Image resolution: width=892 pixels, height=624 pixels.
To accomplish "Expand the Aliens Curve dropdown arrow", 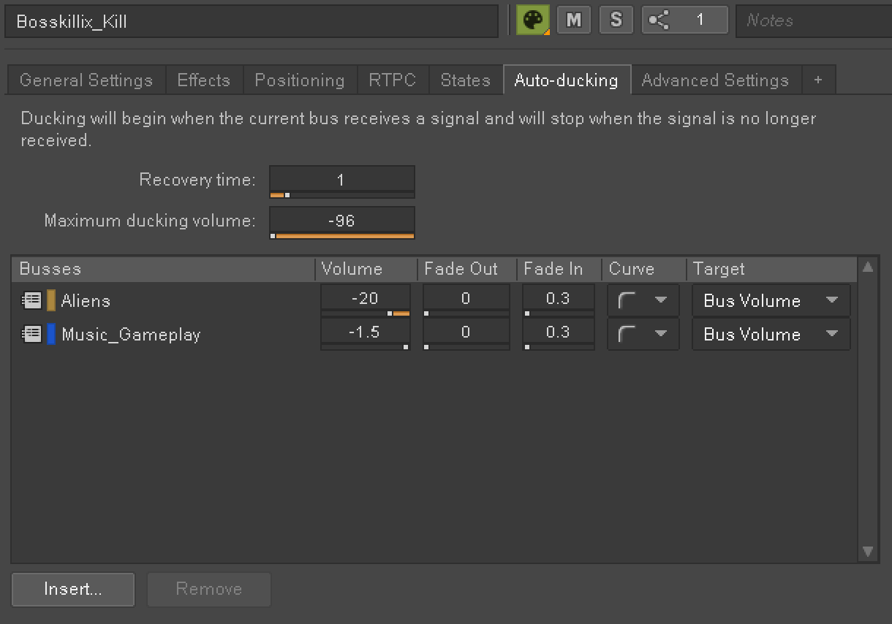I will [x=660, y=300].
